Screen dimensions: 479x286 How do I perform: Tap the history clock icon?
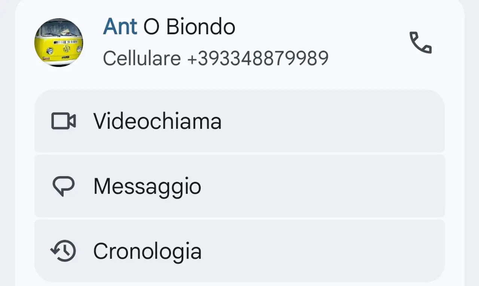(63, 251)
